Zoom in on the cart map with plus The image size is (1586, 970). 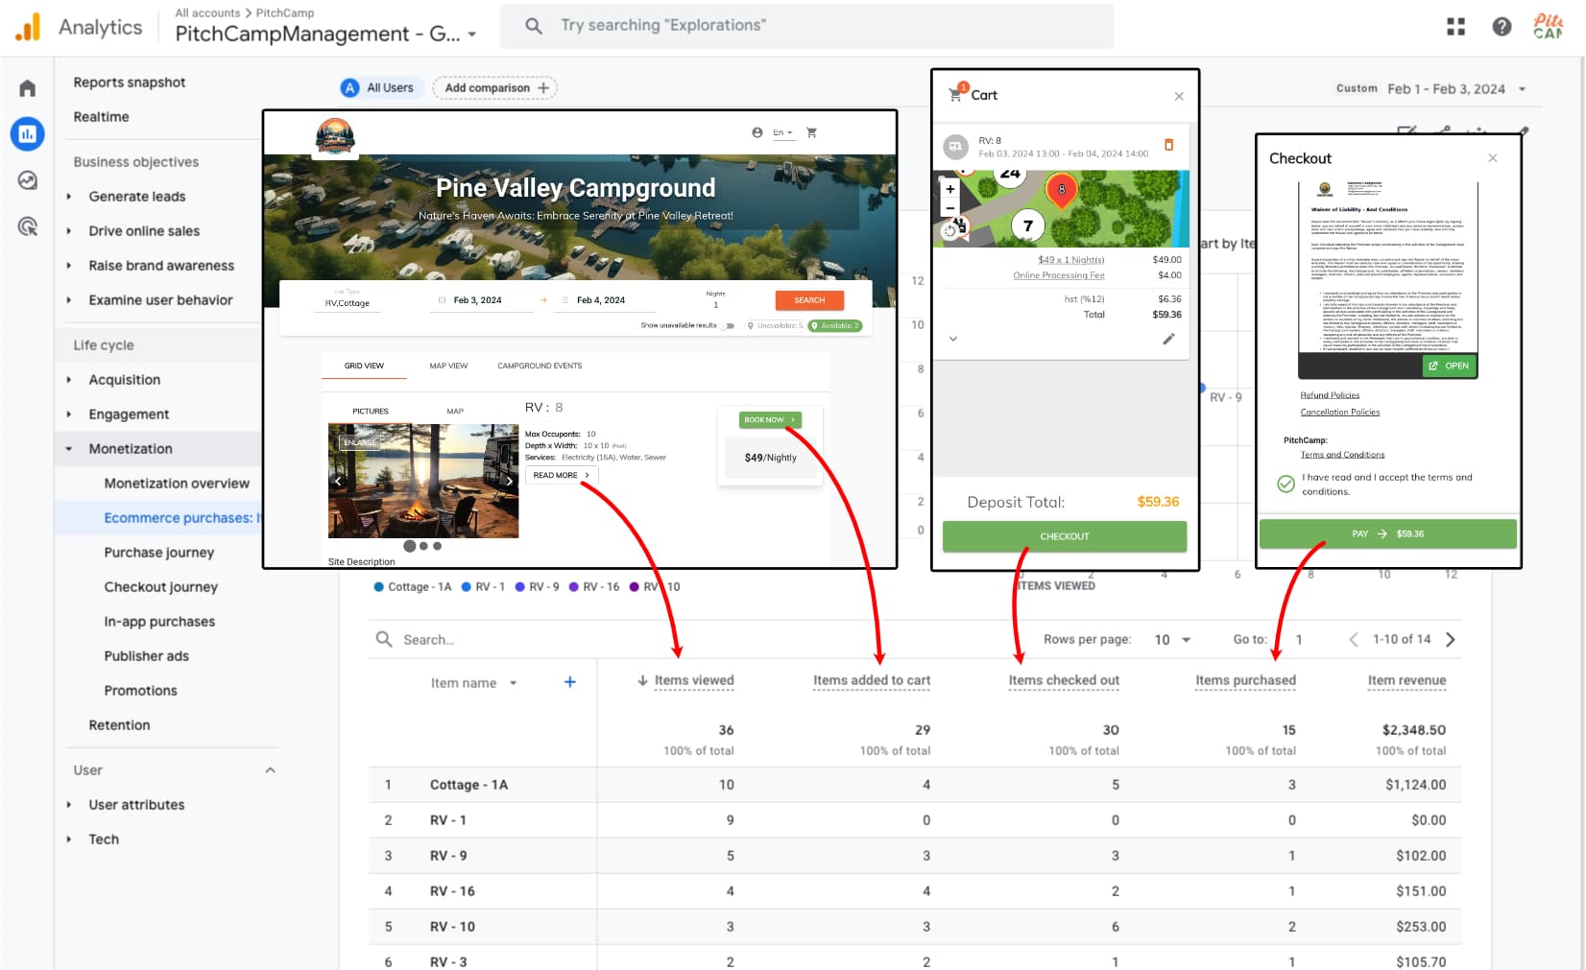click(x=949, y=189)
